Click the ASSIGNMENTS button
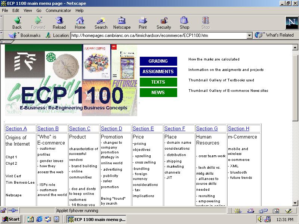299x224 pixels. coord(158,72)
